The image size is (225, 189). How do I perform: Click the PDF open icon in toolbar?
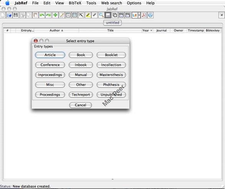coord(144,15)
